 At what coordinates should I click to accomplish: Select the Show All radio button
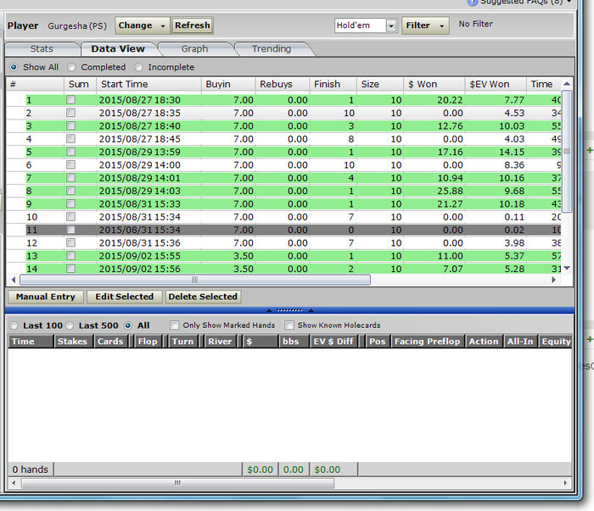(x=14, y=67)
